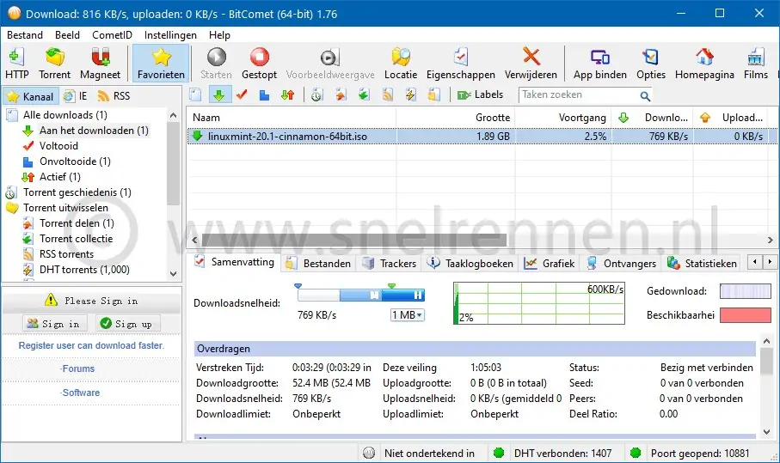Select Alle downloads (1) in tree
The image size is (780, 463).
(x=64, y=115)
